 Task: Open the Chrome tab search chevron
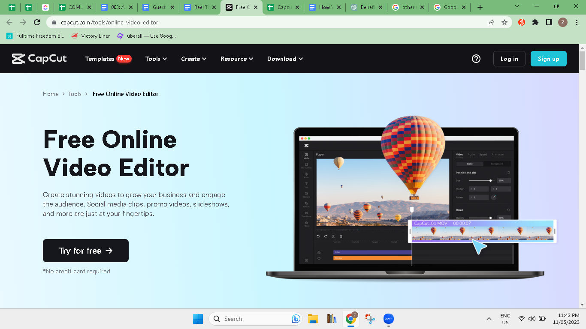click(x=517, y=7)
